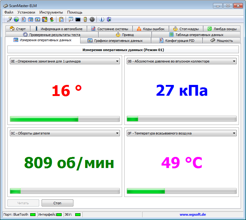Switch to Проверенные результаты теста tab
This screenshot has width=246, height=220.
(x=52, y=34)
